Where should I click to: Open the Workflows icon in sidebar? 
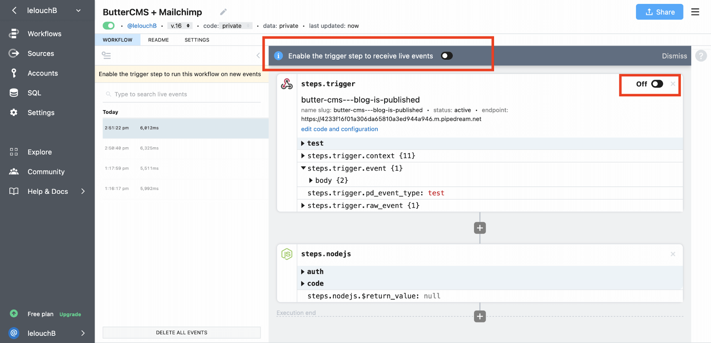(x=14, y=33)
